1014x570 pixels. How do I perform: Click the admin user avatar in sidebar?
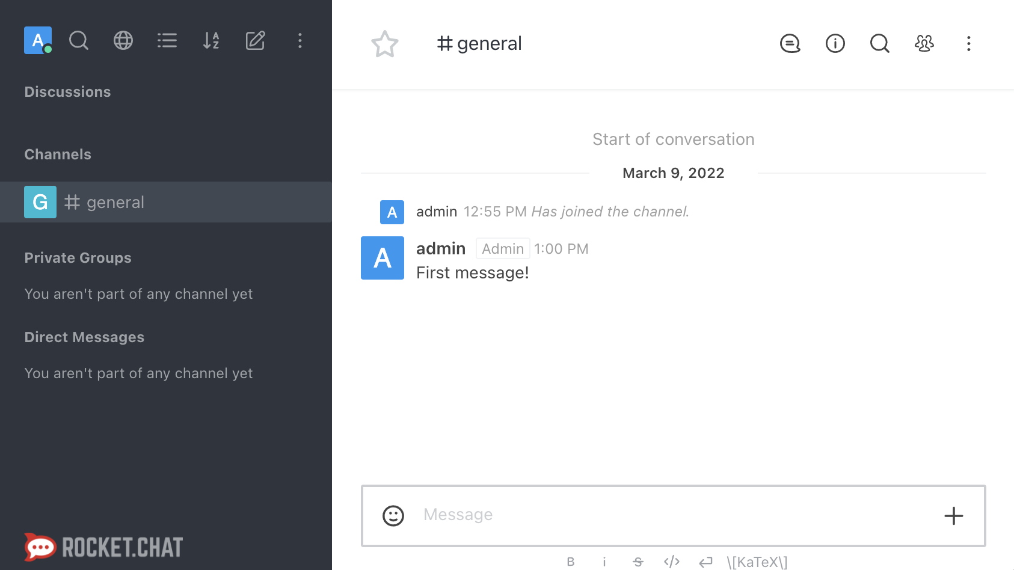(37, 40)
